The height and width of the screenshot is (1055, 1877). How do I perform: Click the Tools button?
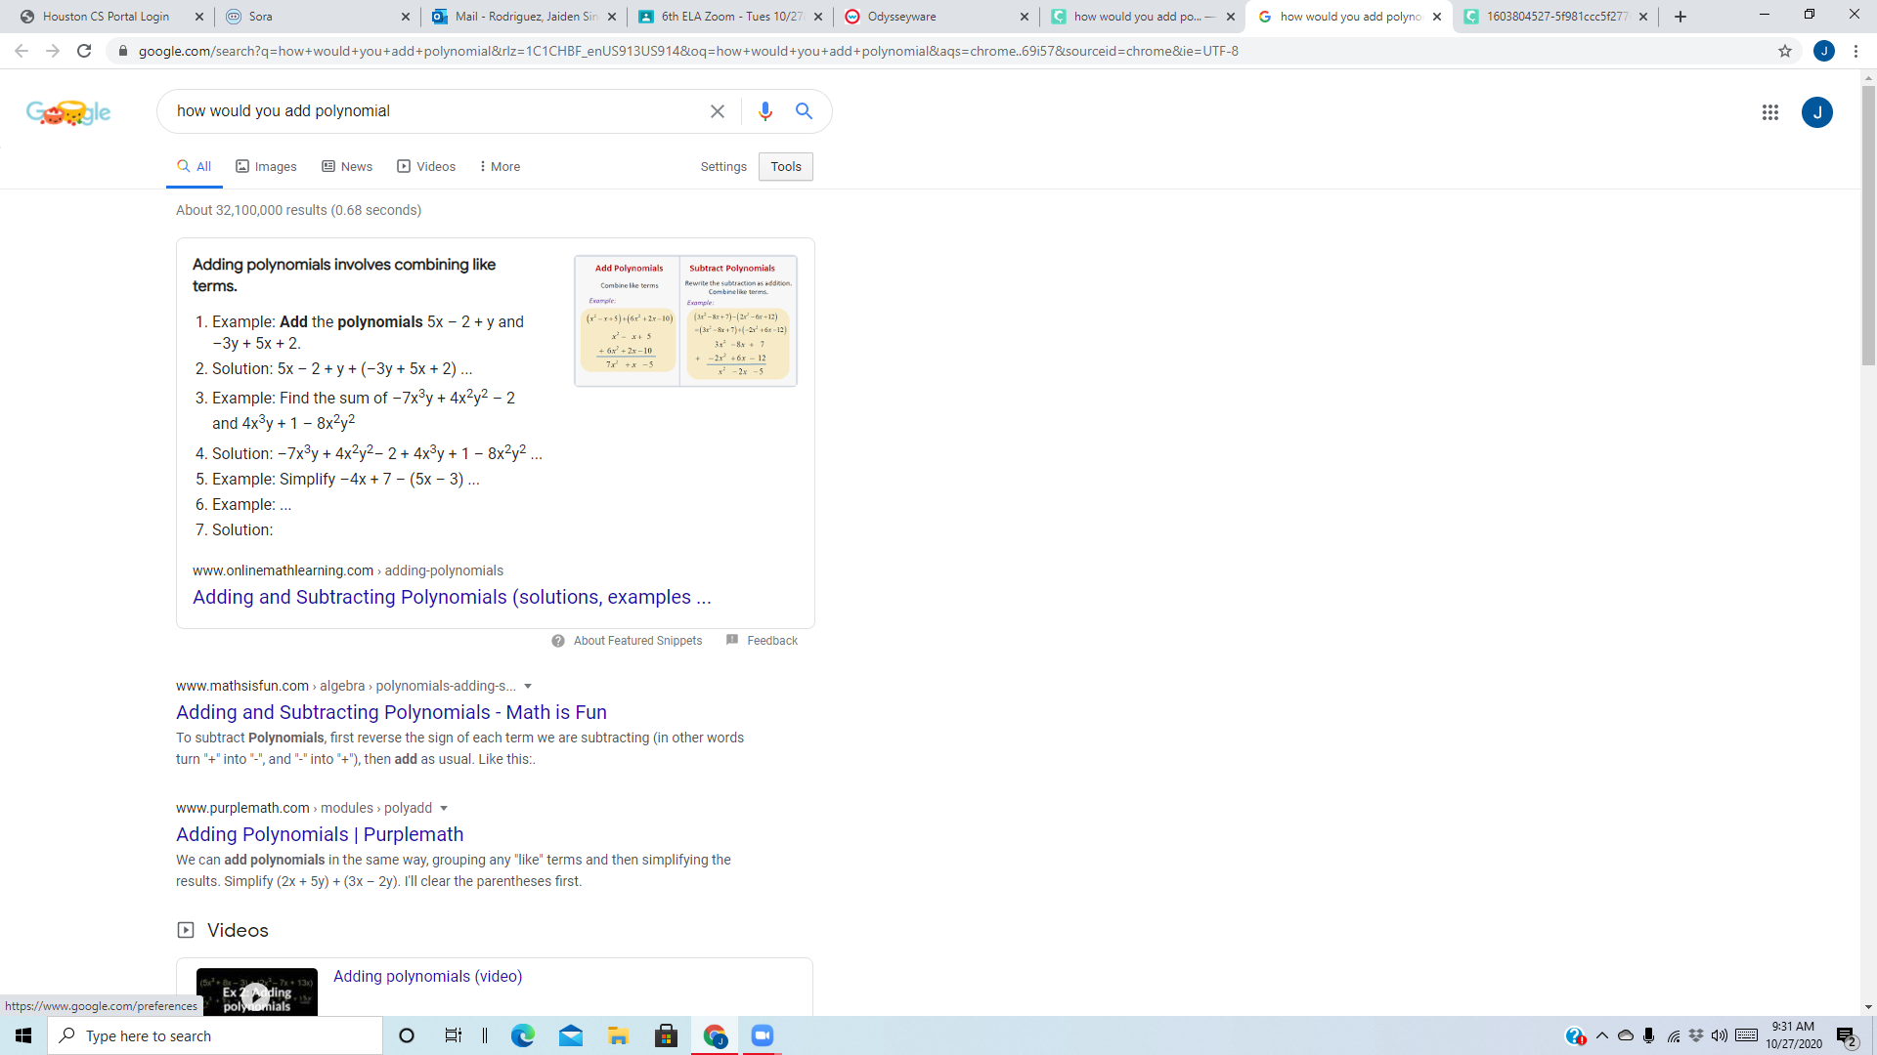[786, 167]
